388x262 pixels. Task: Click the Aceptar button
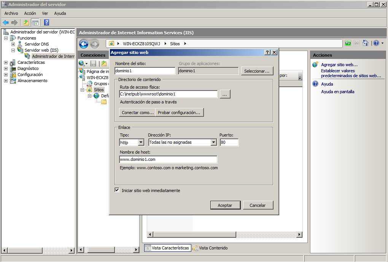(225, 205)
